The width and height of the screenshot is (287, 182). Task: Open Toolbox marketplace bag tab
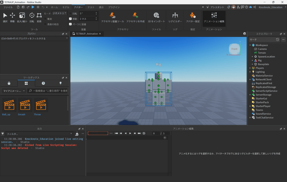(x=9, y=83)
